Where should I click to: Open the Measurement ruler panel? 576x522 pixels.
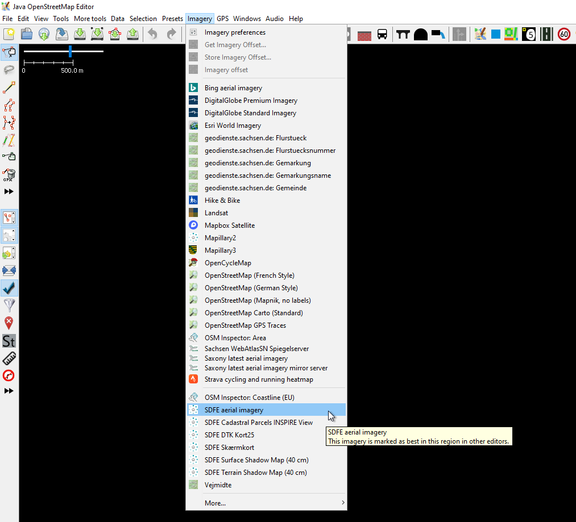9,358
